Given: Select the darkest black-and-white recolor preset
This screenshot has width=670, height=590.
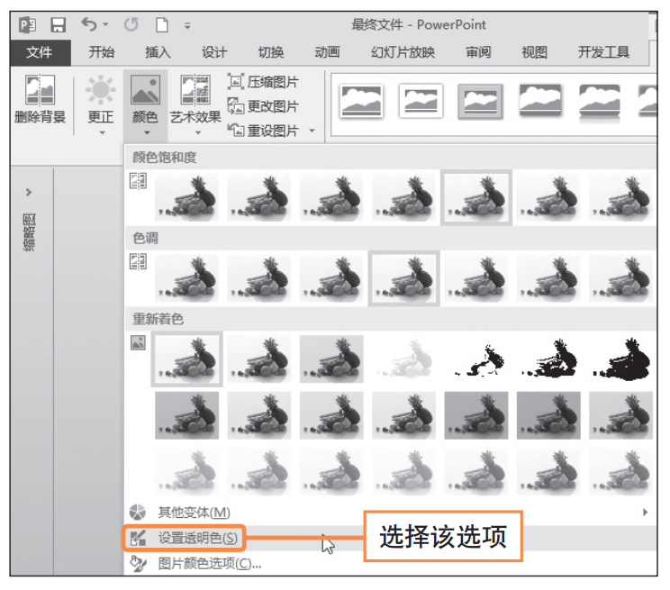Looking at the screenshot, I should click(620, 359).
